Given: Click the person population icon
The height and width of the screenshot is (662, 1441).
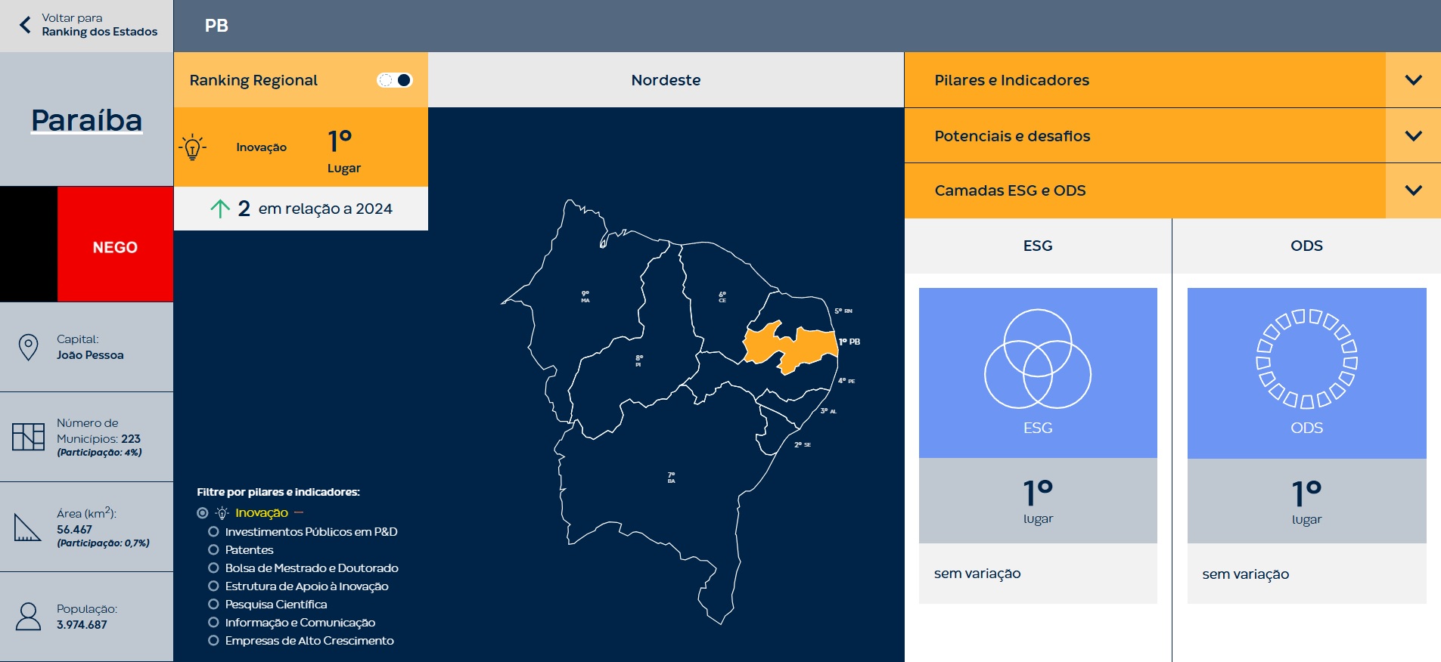Looking at the screenshot, I should [x=29, y=617].
